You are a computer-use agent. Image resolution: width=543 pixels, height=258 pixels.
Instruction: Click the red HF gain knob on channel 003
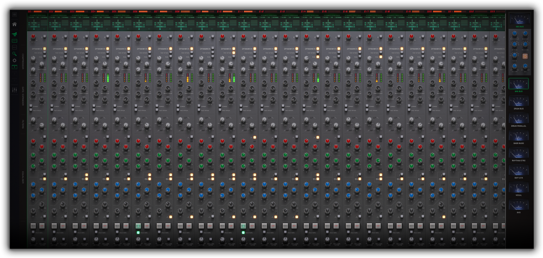tap(75, 141)
